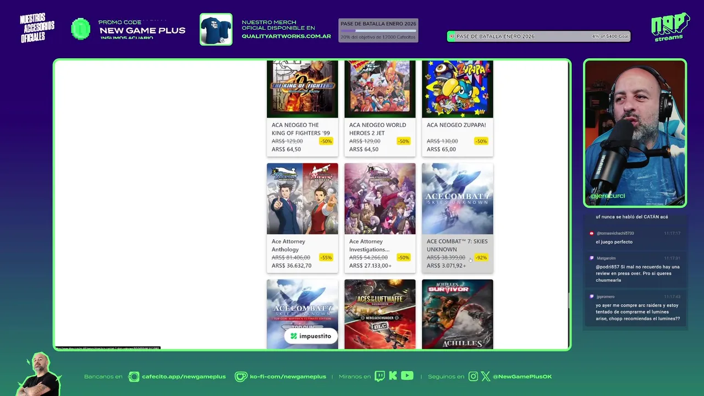The width and height of the screenshot is (704, 396).
Task: Click the host avatar in bottom-left corner
Action: coord(40,375)
